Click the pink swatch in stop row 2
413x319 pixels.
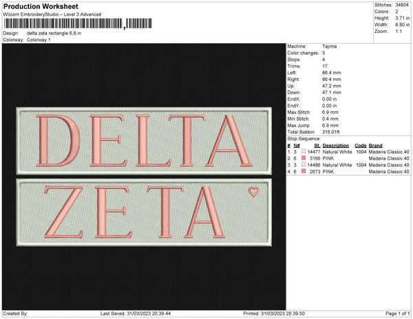pos(304,158)
